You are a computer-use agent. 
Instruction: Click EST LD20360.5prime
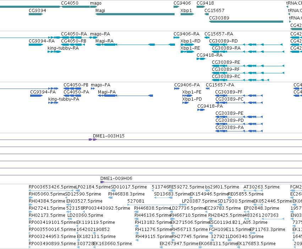pos(85,215)
